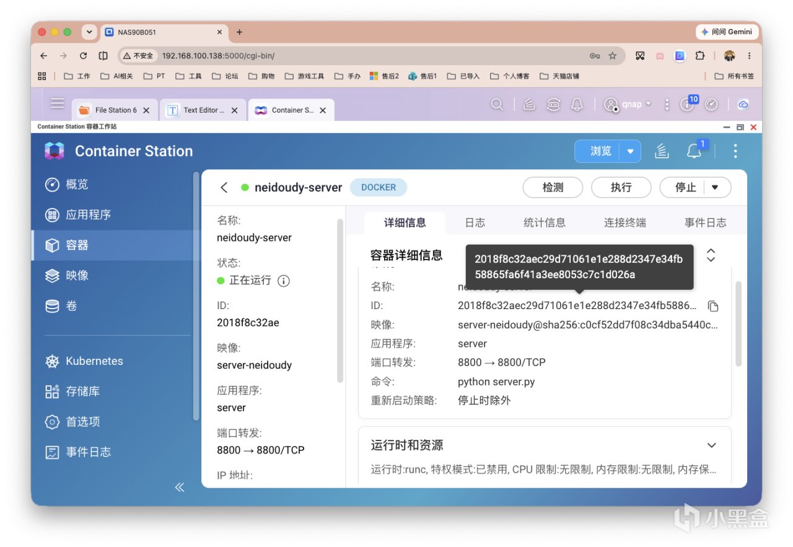Open QTS search icon
Image resolution: width=793 pixels, height=547 pixels.
497,105
